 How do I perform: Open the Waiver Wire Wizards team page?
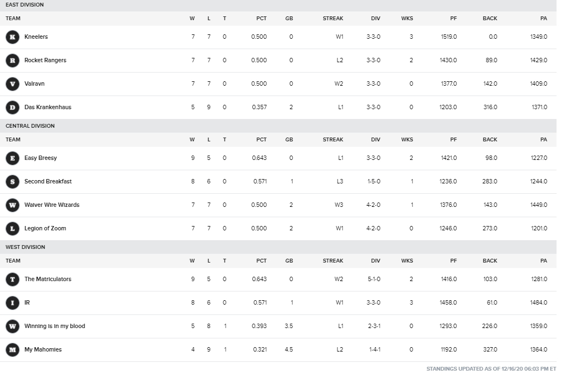tap(52, 205)
